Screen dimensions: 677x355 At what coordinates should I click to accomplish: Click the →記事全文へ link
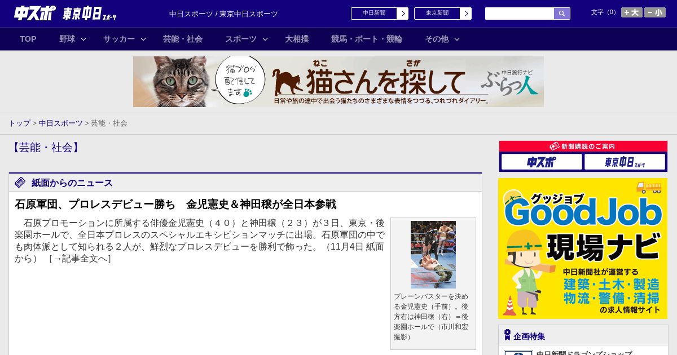(80, 259)
